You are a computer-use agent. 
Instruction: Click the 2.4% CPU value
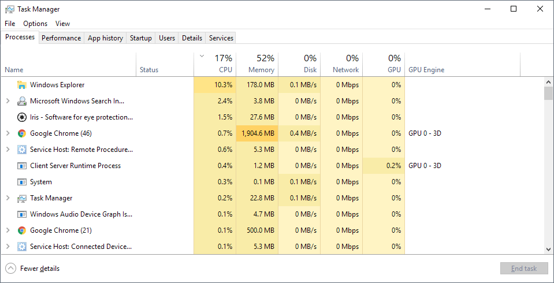(x=225, y=101)
